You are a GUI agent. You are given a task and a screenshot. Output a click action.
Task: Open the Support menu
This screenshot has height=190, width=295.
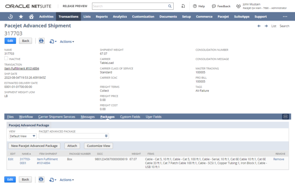coord(260,16)
